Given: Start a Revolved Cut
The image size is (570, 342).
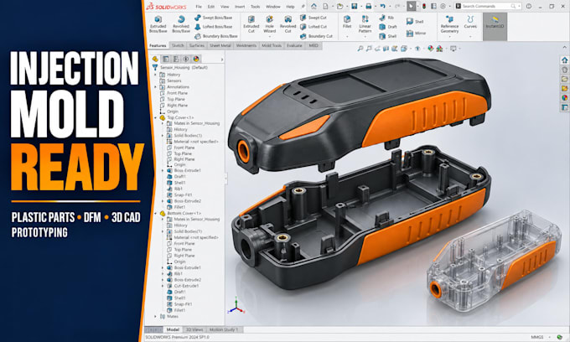Looking at the screenshot, I should pyautogui.click(x=288, y=24).
